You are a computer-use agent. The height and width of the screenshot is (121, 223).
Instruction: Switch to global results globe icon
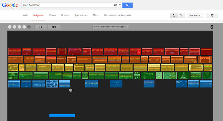point(181,15)
